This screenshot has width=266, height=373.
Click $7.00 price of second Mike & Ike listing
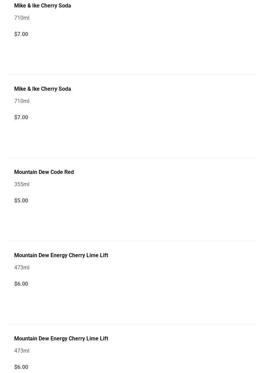(x=21, y=118)
